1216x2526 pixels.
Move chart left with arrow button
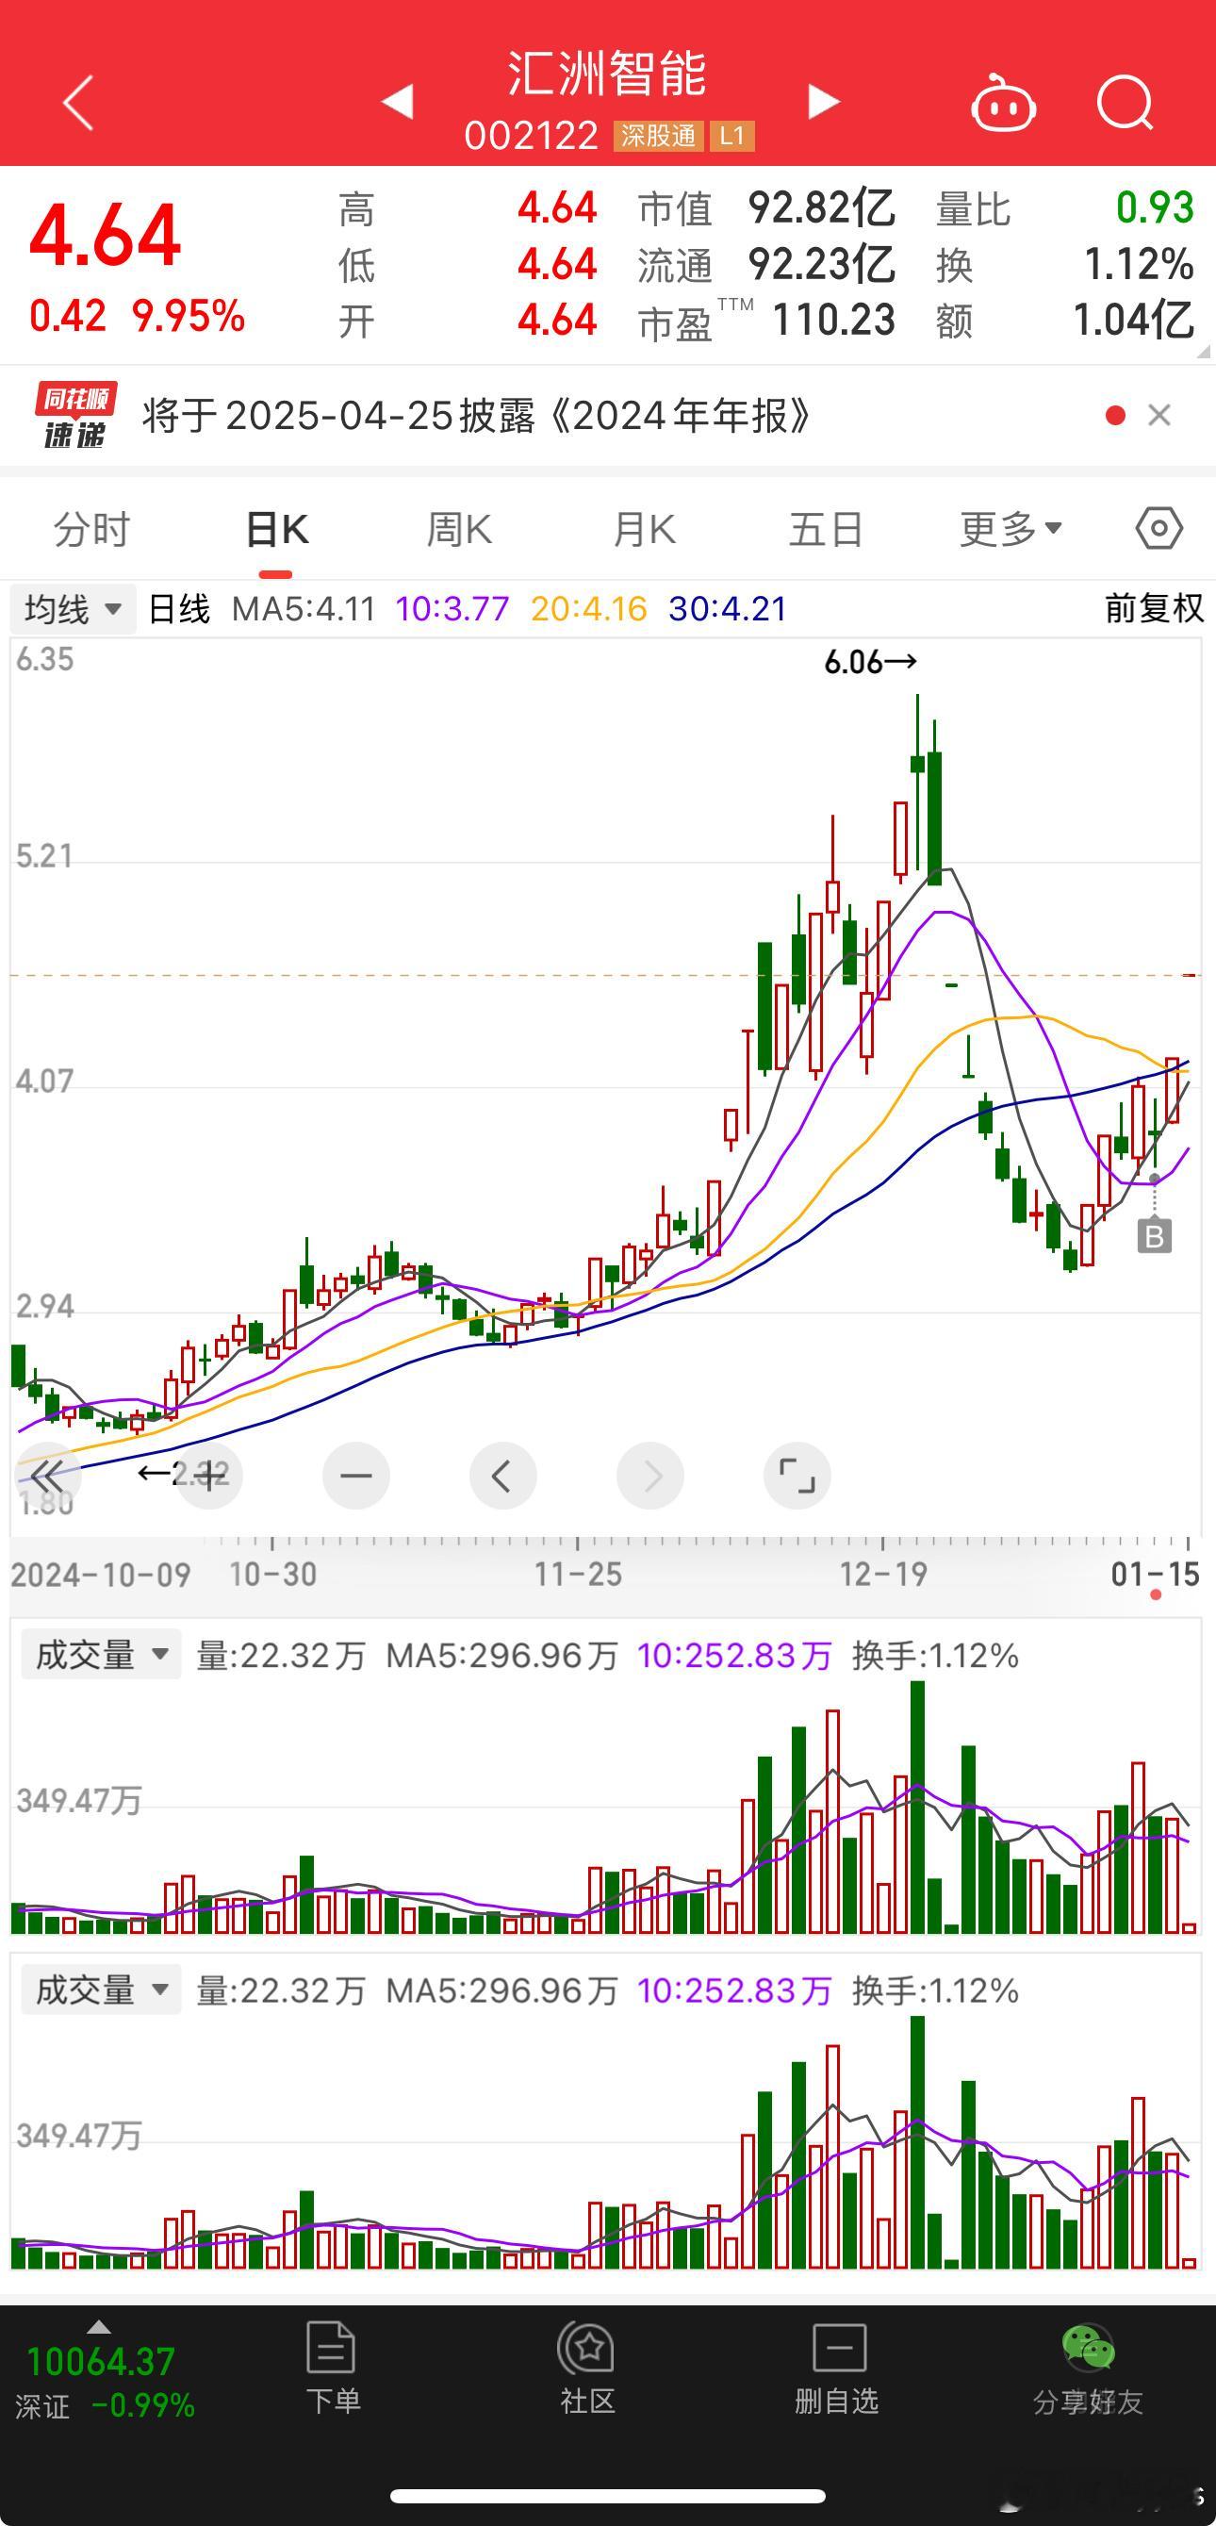502,1476
